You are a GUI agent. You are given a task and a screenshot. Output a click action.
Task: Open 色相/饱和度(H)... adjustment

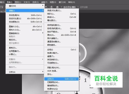click(61, 28)
